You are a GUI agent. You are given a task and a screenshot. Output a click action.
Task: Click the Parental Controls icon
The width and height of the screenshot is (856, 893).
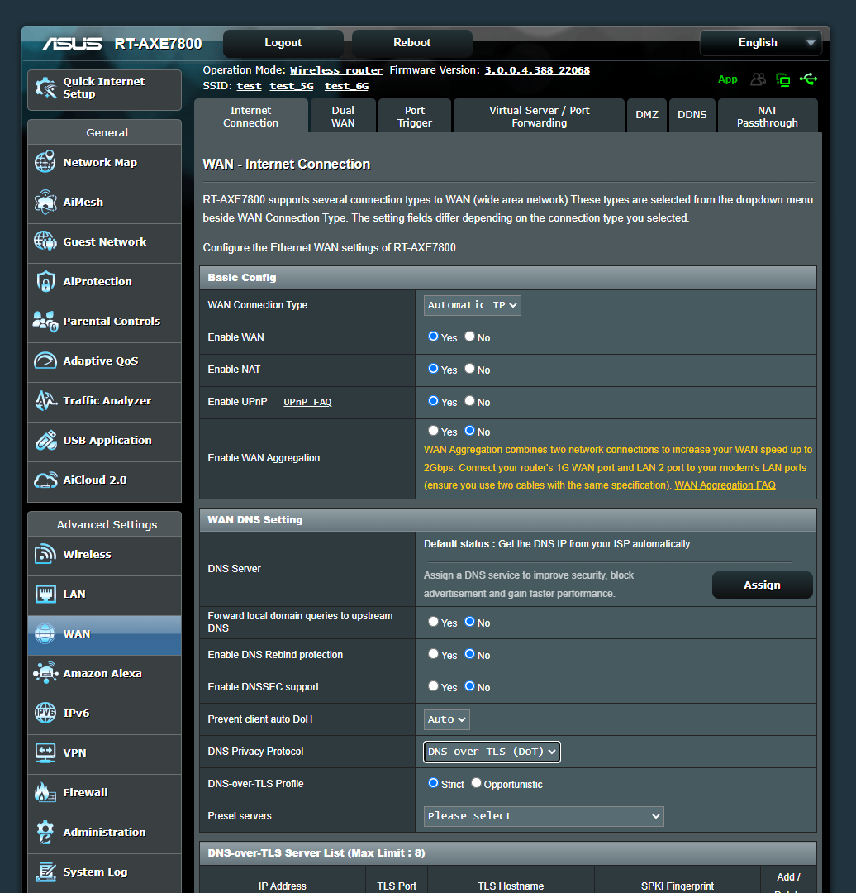coord(45,321)
